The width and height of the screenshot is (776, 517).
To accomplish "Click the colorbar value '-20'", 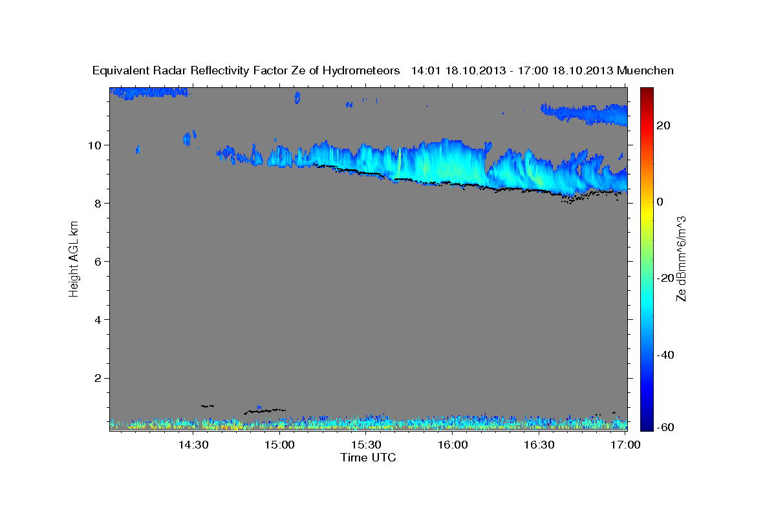I will [x=665, y=278].
